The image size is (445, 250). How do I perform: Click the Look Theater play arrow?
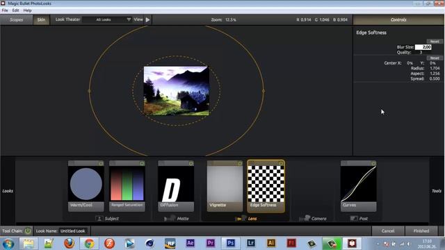click(x=148, y=19)
